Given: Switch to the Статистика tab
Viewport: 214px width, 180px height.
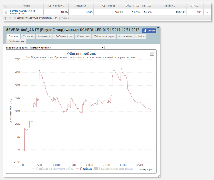Looking at the screenshot, I should [x=83, y=36].
